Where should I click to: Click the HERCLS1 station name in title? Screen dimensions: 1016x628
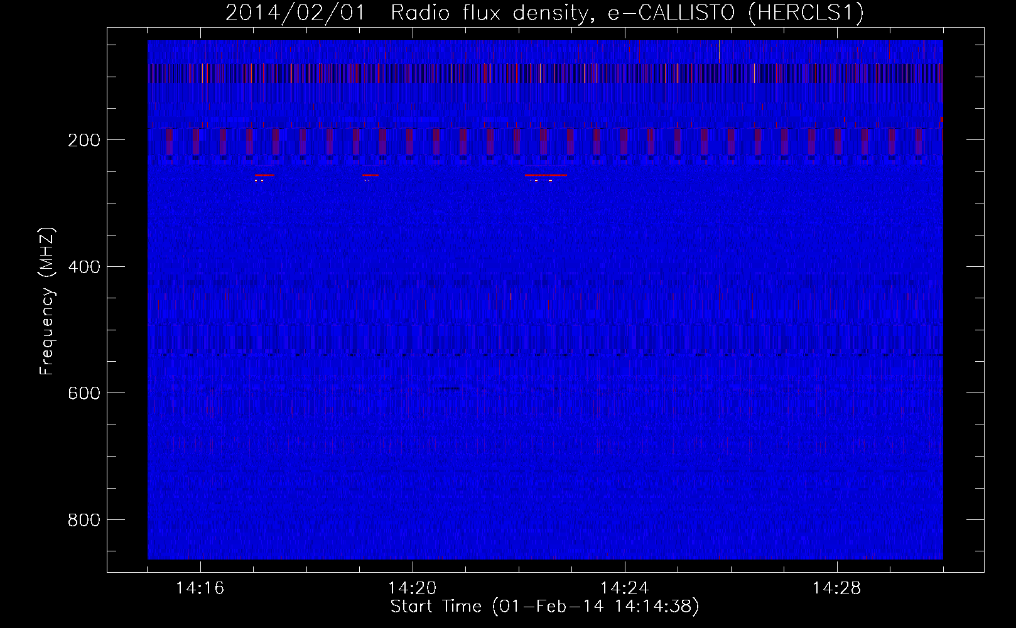[x=806, y=13]
